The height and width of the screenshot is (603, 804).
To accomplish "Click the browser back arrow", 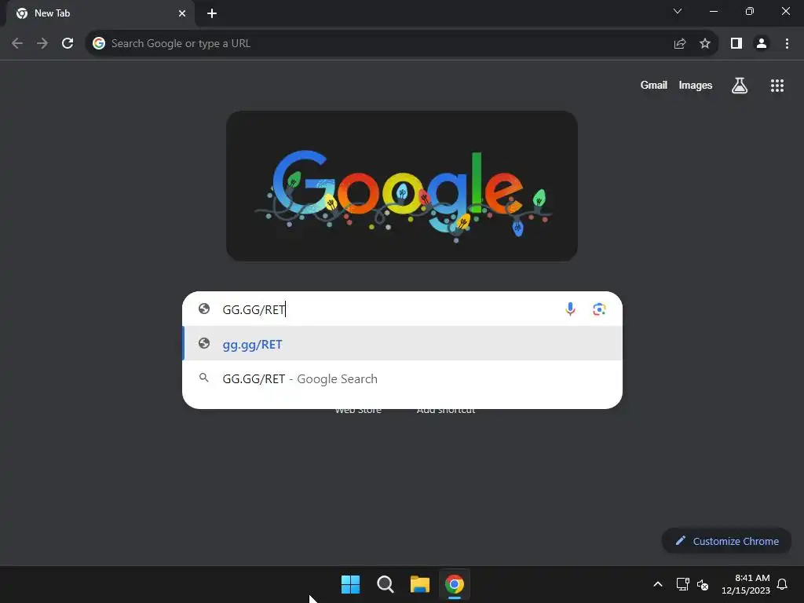I will 17,44.
